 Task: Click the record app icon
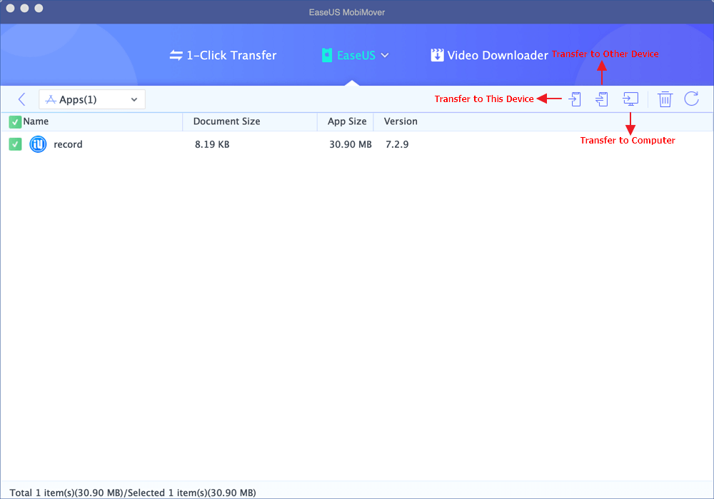(x=38, y=144)
